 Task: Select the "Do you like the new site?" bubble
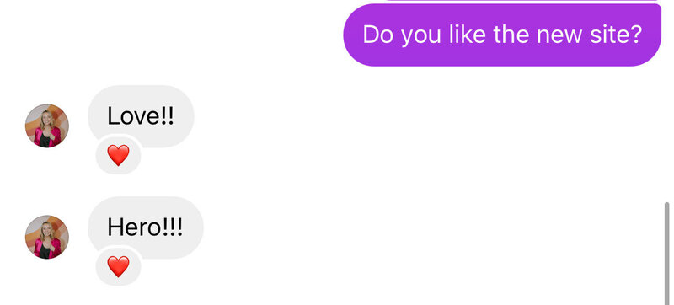(502, 35)
